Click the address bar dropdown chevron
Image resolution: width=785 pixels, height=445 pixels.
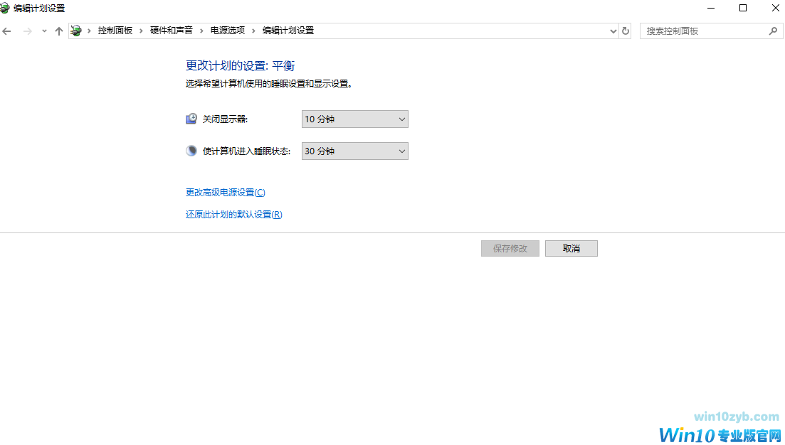click(x=613, y=31)
